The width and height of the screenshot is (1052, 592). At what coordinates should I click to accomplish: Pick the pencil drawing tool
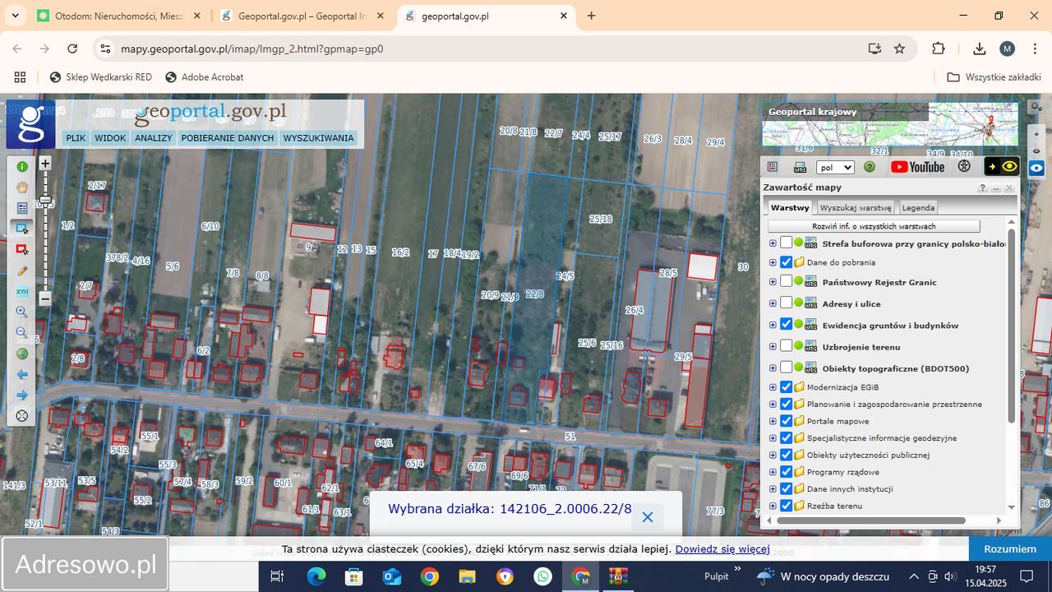(x=22, y=271)
